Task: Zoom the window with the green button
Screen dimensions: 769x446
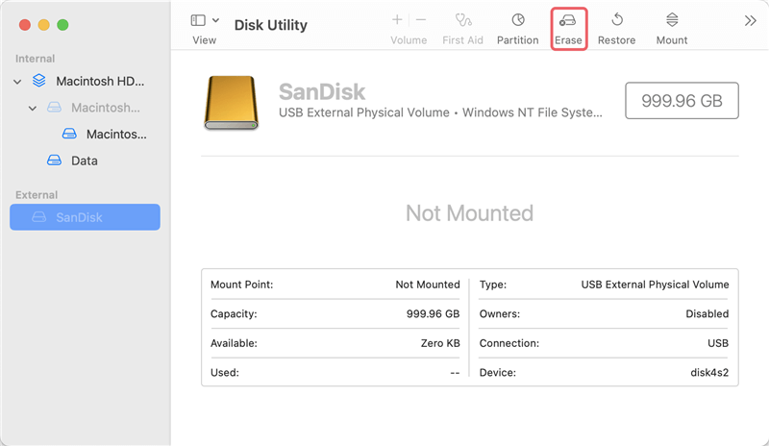Action: (x=62, y=25)
